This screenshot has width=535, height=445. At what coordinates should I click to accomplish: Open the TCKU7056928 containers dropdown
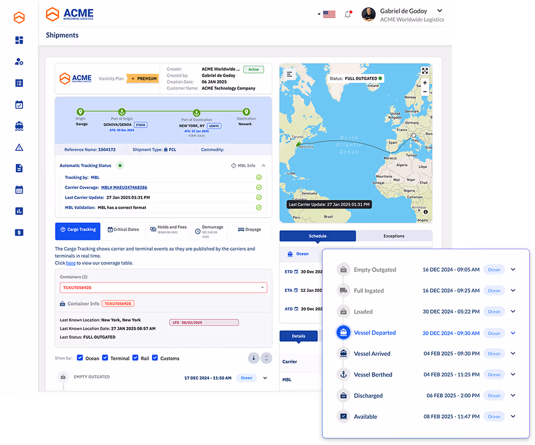point(163,288)
